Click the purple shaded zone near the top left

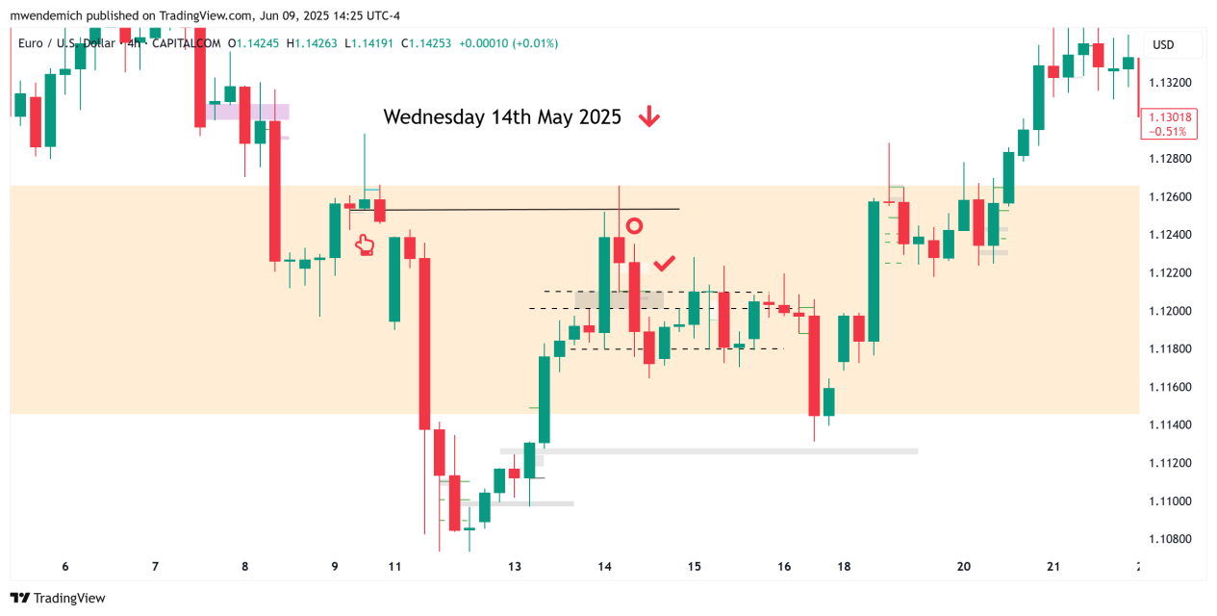pos(248,112)
